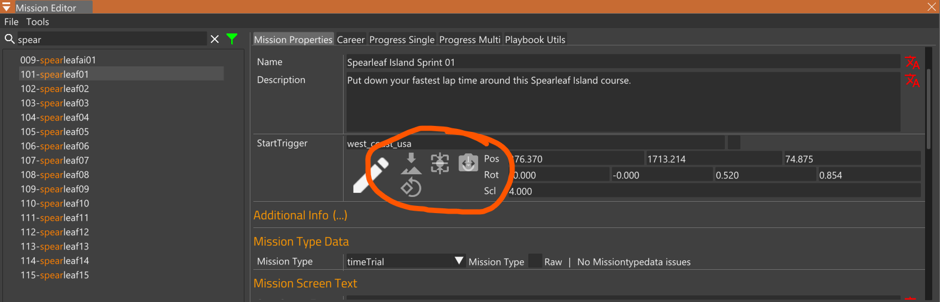Click the fit-to-center crosshair icon
This screenshot has height=302, width=940.
coord(440,163)
